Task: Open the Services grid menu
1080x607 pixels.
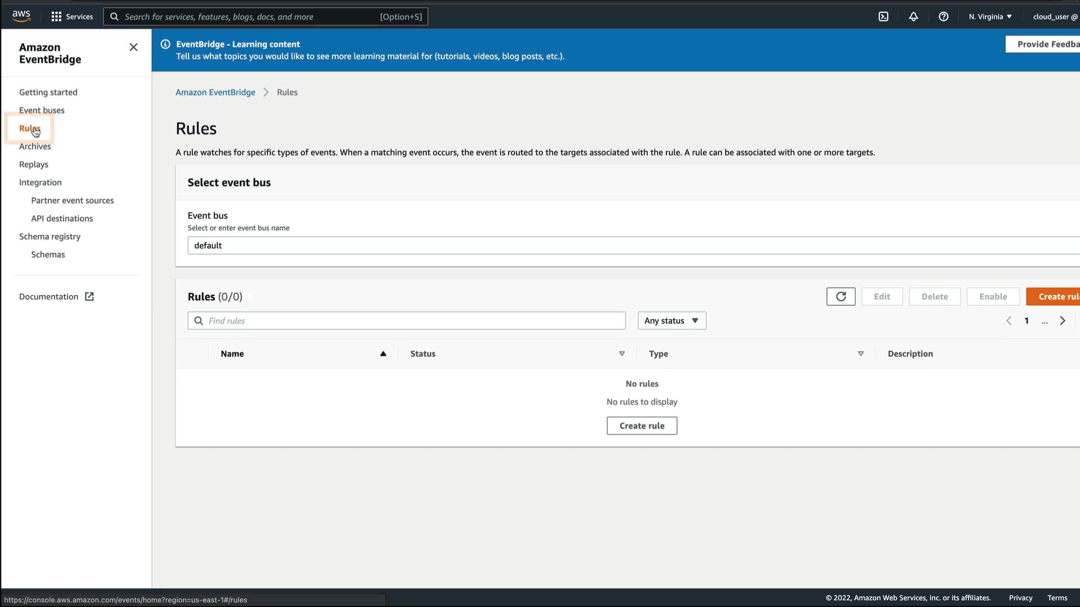Action: coord(71,16)
